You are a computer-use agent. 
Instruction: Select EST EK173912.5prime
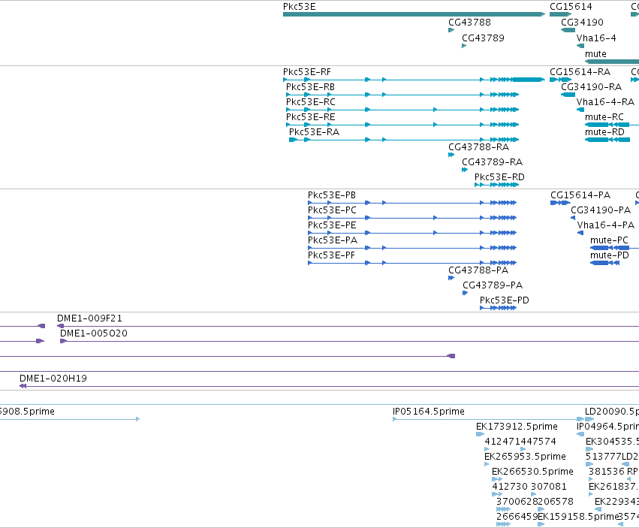517,427
